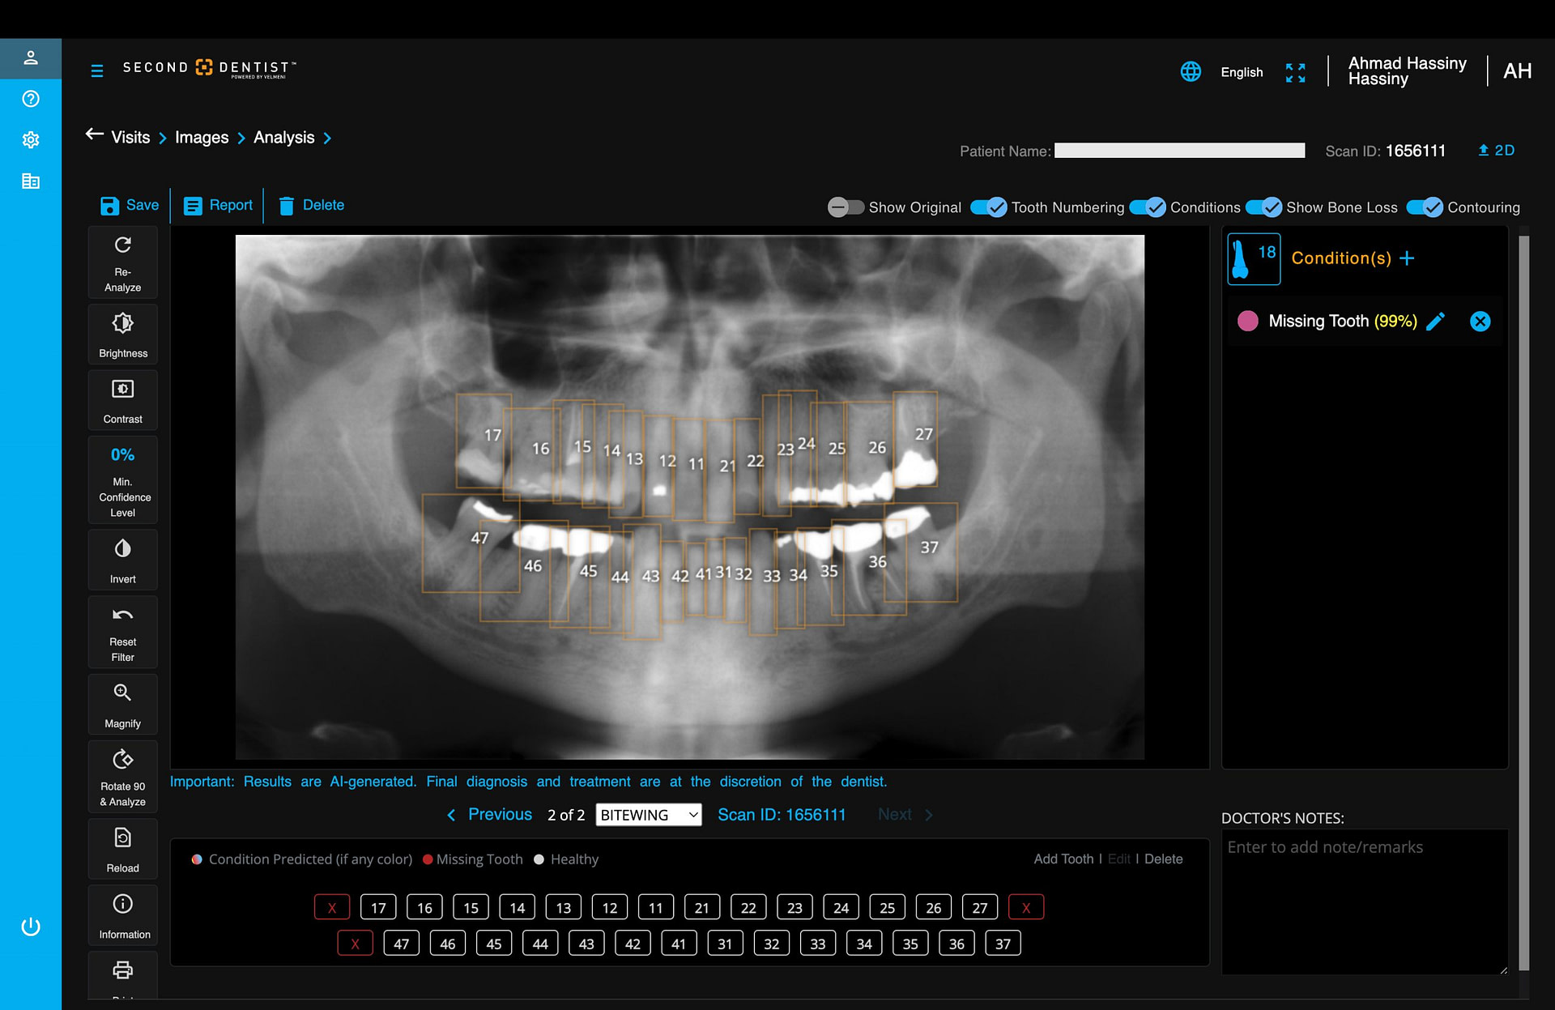Viewport: 1555px width, 1010px height.
Task: Open the BITEWING image type dropdown
Action: [x=648, y=814]
